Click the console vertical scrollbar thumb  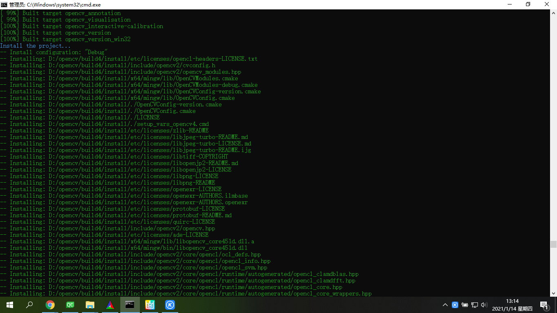pos(553,244)
